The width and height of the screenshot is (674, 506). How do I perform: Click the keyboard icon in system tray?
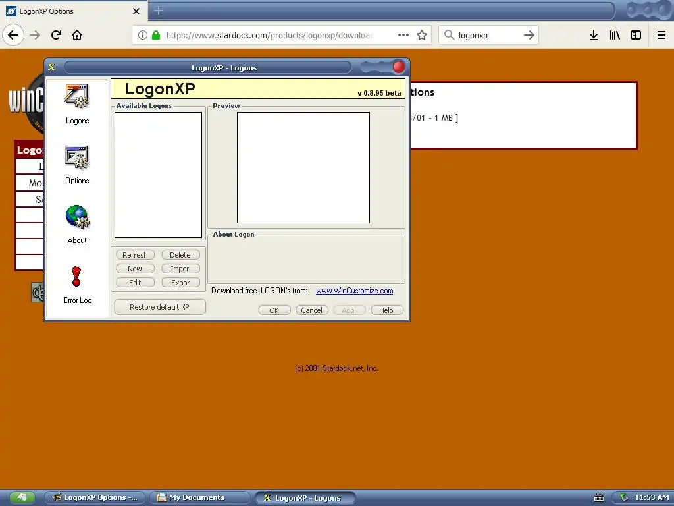pyautogui.click(x=599, y=498)
